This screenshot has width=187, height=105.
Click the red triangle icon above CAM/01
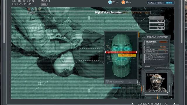pos(29,9)
